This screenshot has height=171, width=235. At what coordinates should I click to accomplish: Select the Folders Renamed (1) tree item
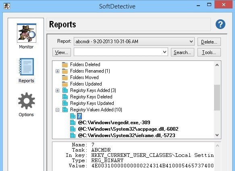tap(90, 71)
